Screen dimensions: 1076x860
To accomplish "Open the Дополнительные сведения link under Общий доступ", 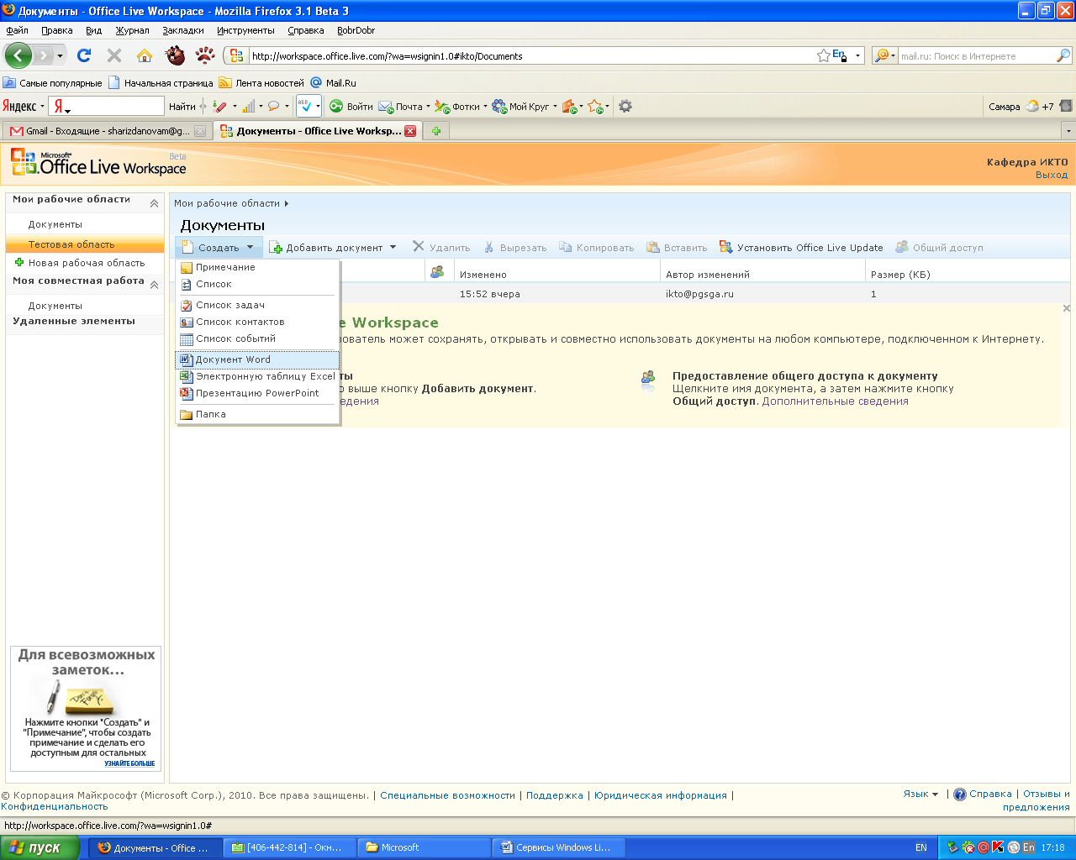I will coord(836,401).
